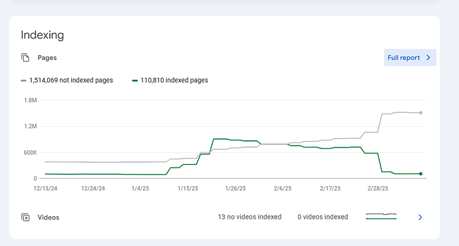The image size is (459, 246).
Task: Click the chevron inside Full report
Action: tap(428, 58)
